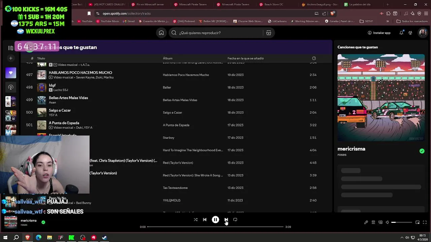The image size is (431, 242).
Task: Open the Lucho SSJ artist link
Action: (61, 90)
